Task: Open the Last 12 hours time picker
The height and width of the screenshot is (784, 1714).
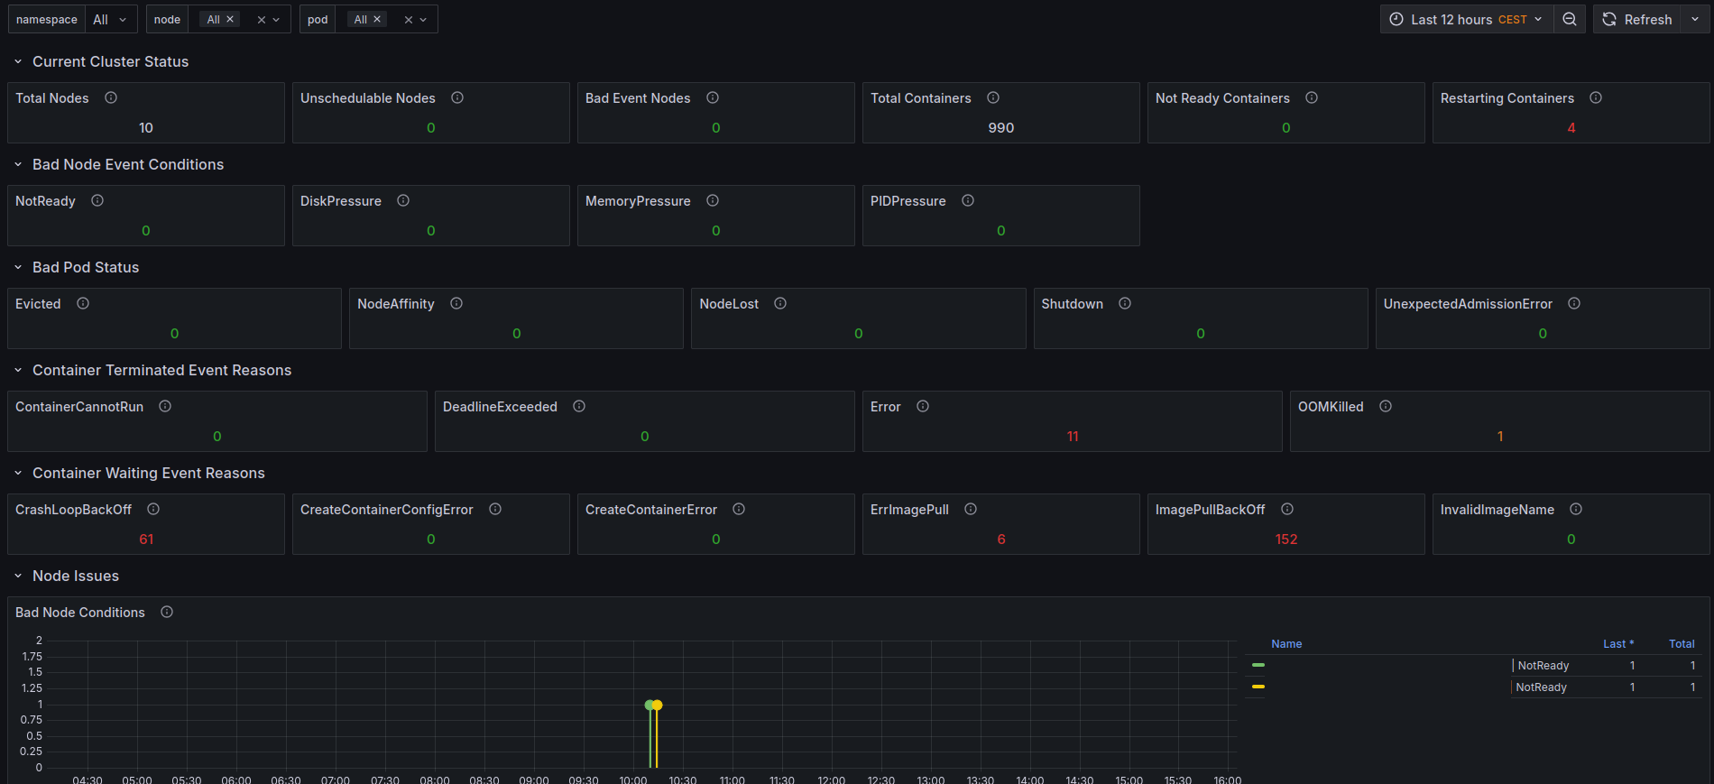Action: [1467, 19]
